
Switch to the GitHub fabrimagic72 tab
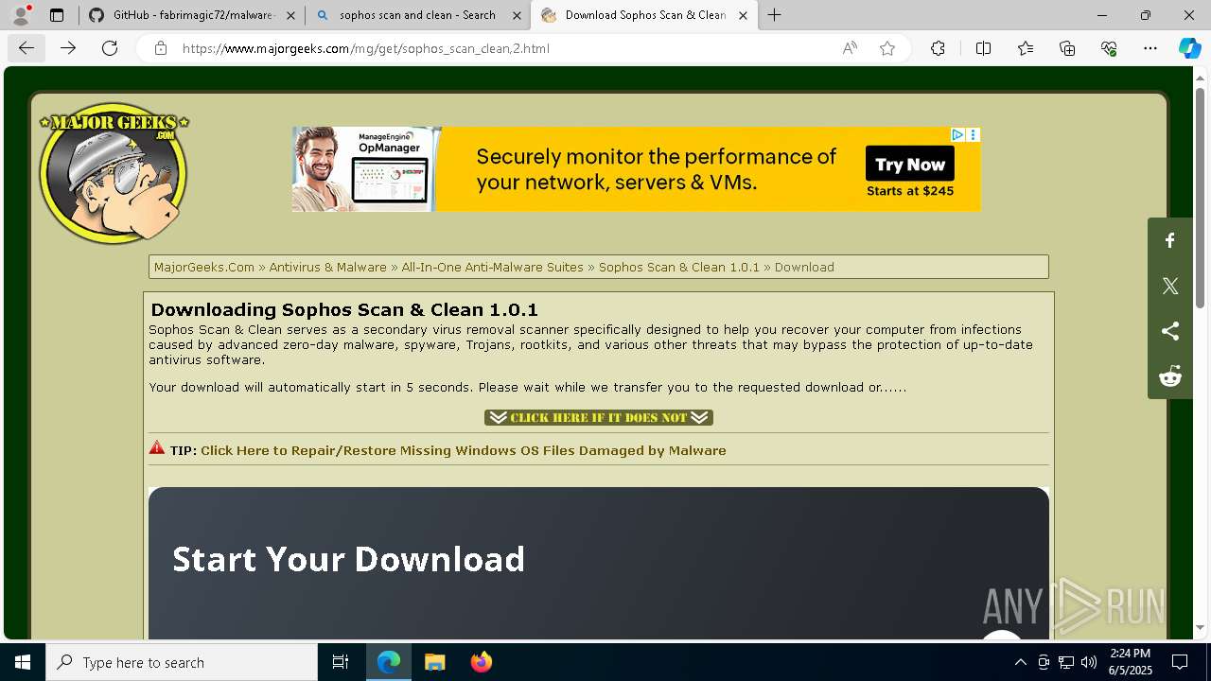[x=192, y=15]
